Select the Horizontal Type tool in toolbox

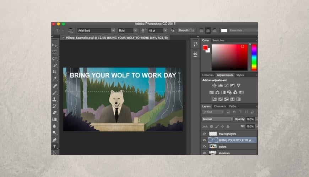pyautogui.click(x=55, y=147)
